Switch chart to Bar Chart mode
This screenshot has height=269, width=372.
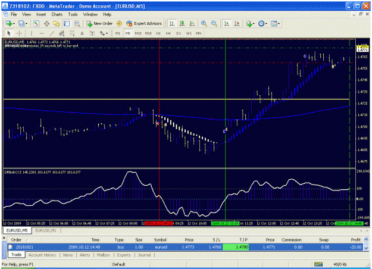172,23
